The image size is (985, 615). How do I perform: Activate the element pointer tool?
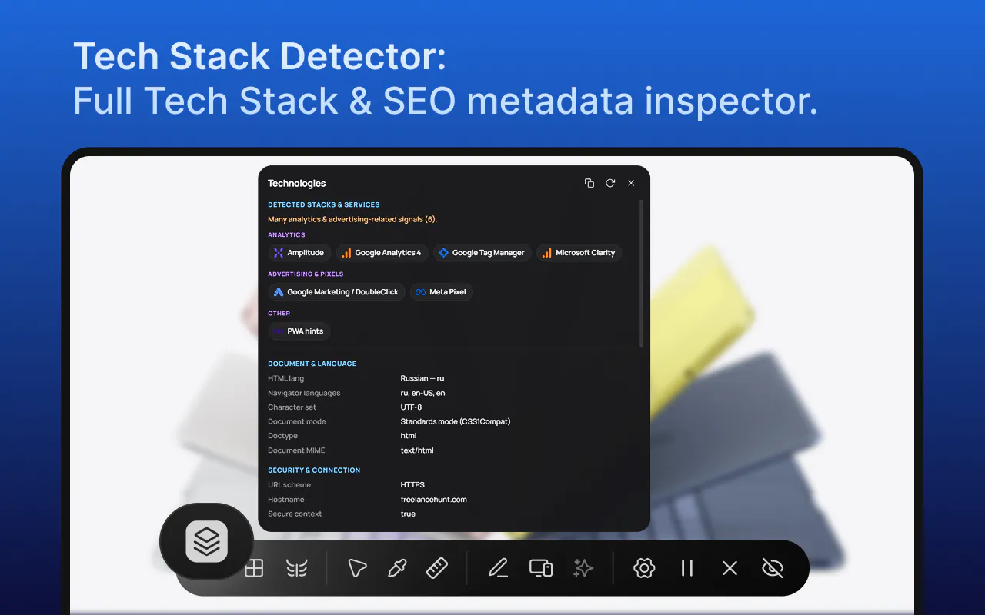click(357, 568)
